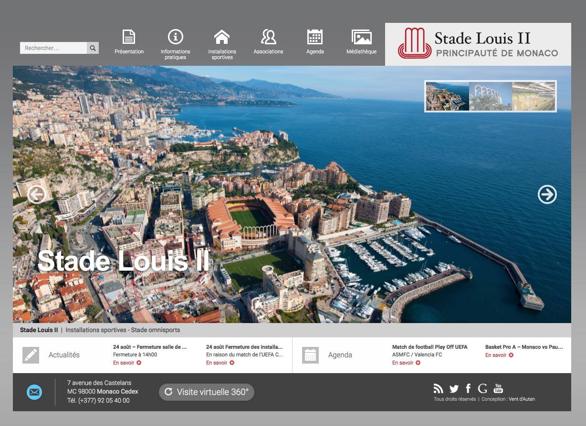Screen dimensions: 586x426
Task: Open the Actualités section heading
Action: click(x=64, y=355)
